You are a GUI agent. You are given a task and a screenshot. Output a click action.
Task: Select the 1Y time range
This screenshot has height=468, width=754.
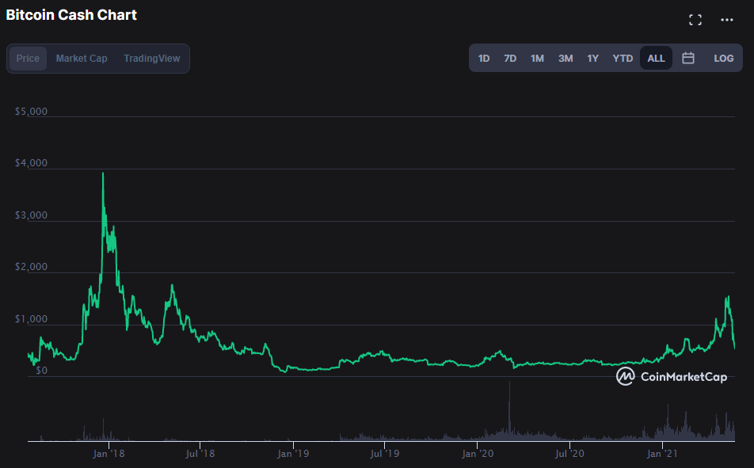(593, 58)
